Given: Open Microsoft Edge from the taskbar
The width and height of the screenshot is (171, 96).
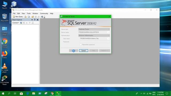Looking at the screenshot, I should tap(28, 94).
